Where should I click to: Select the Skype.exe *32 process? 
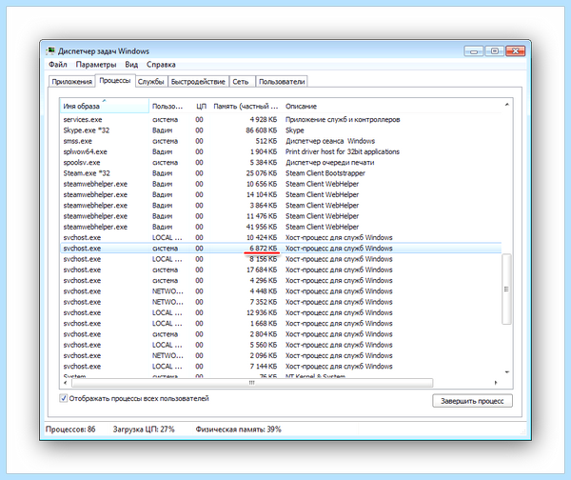281,130
